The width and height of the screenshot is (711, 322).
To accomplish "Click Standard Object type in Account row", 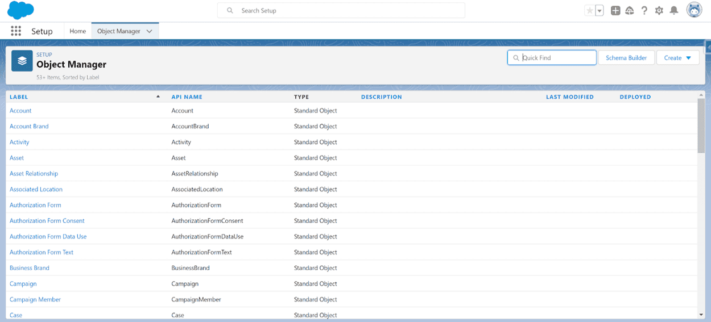I will point(316,111).
